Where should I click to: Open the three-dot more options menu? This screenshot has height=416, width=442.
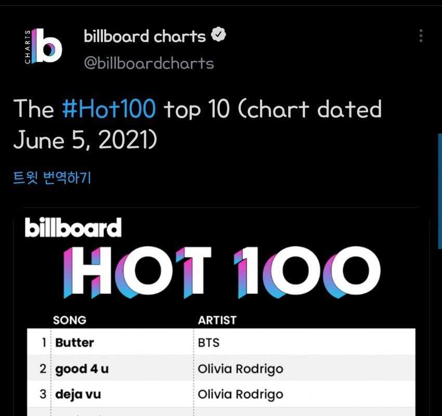point(421,36)
